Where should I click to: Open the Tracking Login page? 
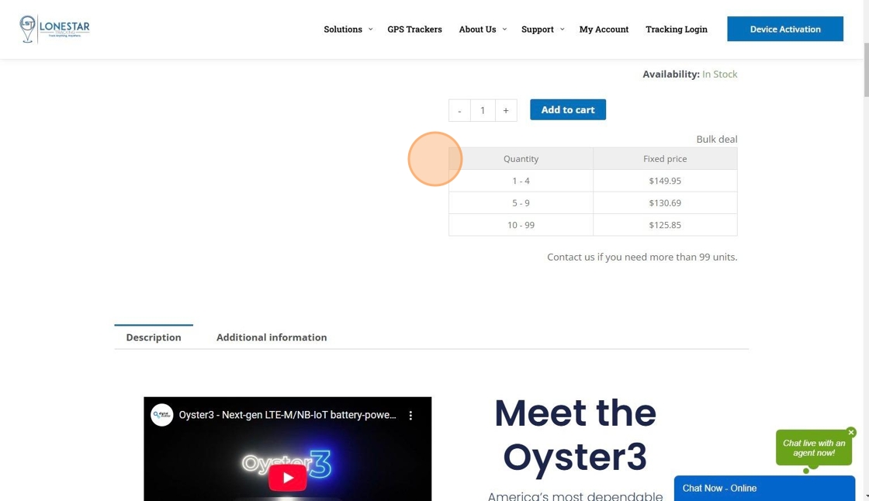pos(676,29)
